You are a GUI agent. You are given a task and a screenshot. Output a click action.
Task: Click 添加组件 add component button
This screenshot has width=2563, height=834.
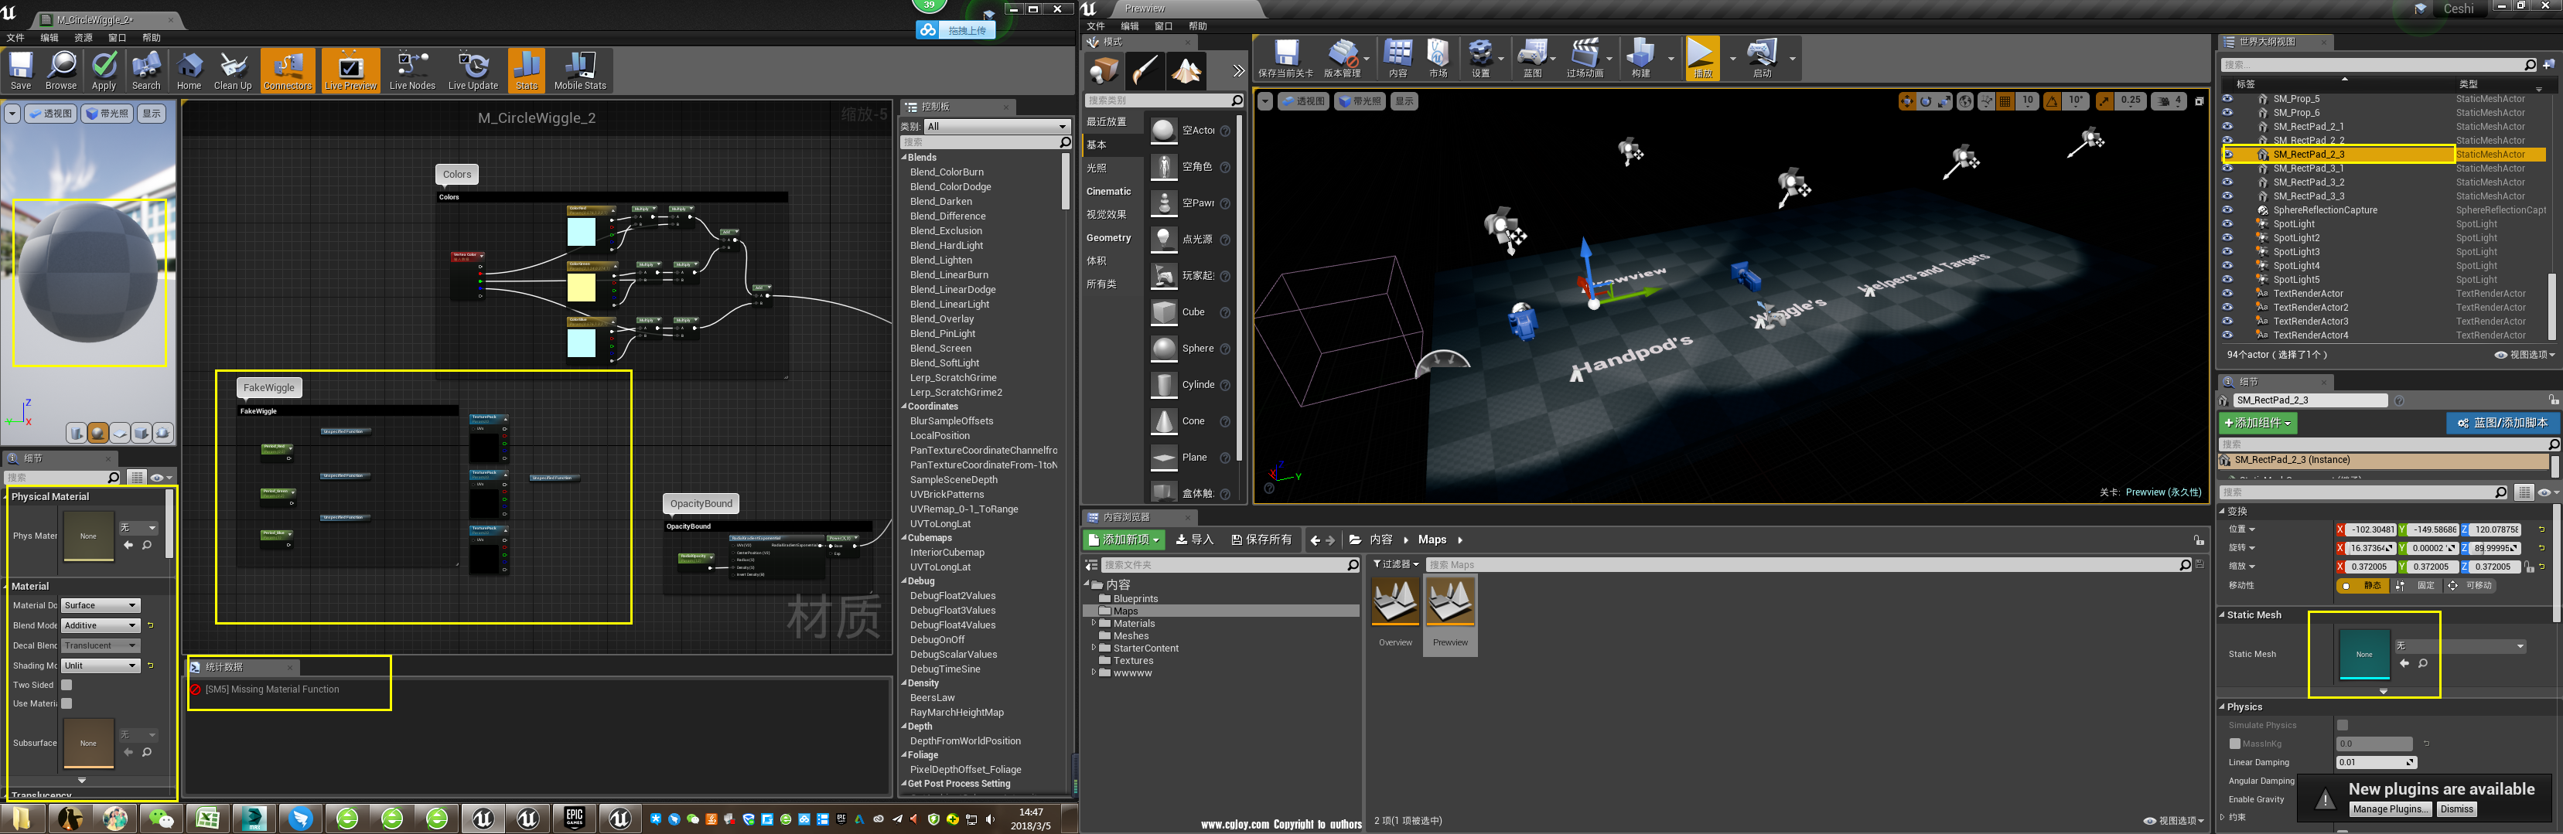[2258, 423]
